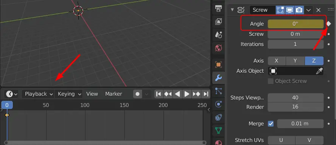Viewport: 336px width, 145px height.
Task: Play the animation in reverse
Action: pyautogui.click(x=177, y=94)
